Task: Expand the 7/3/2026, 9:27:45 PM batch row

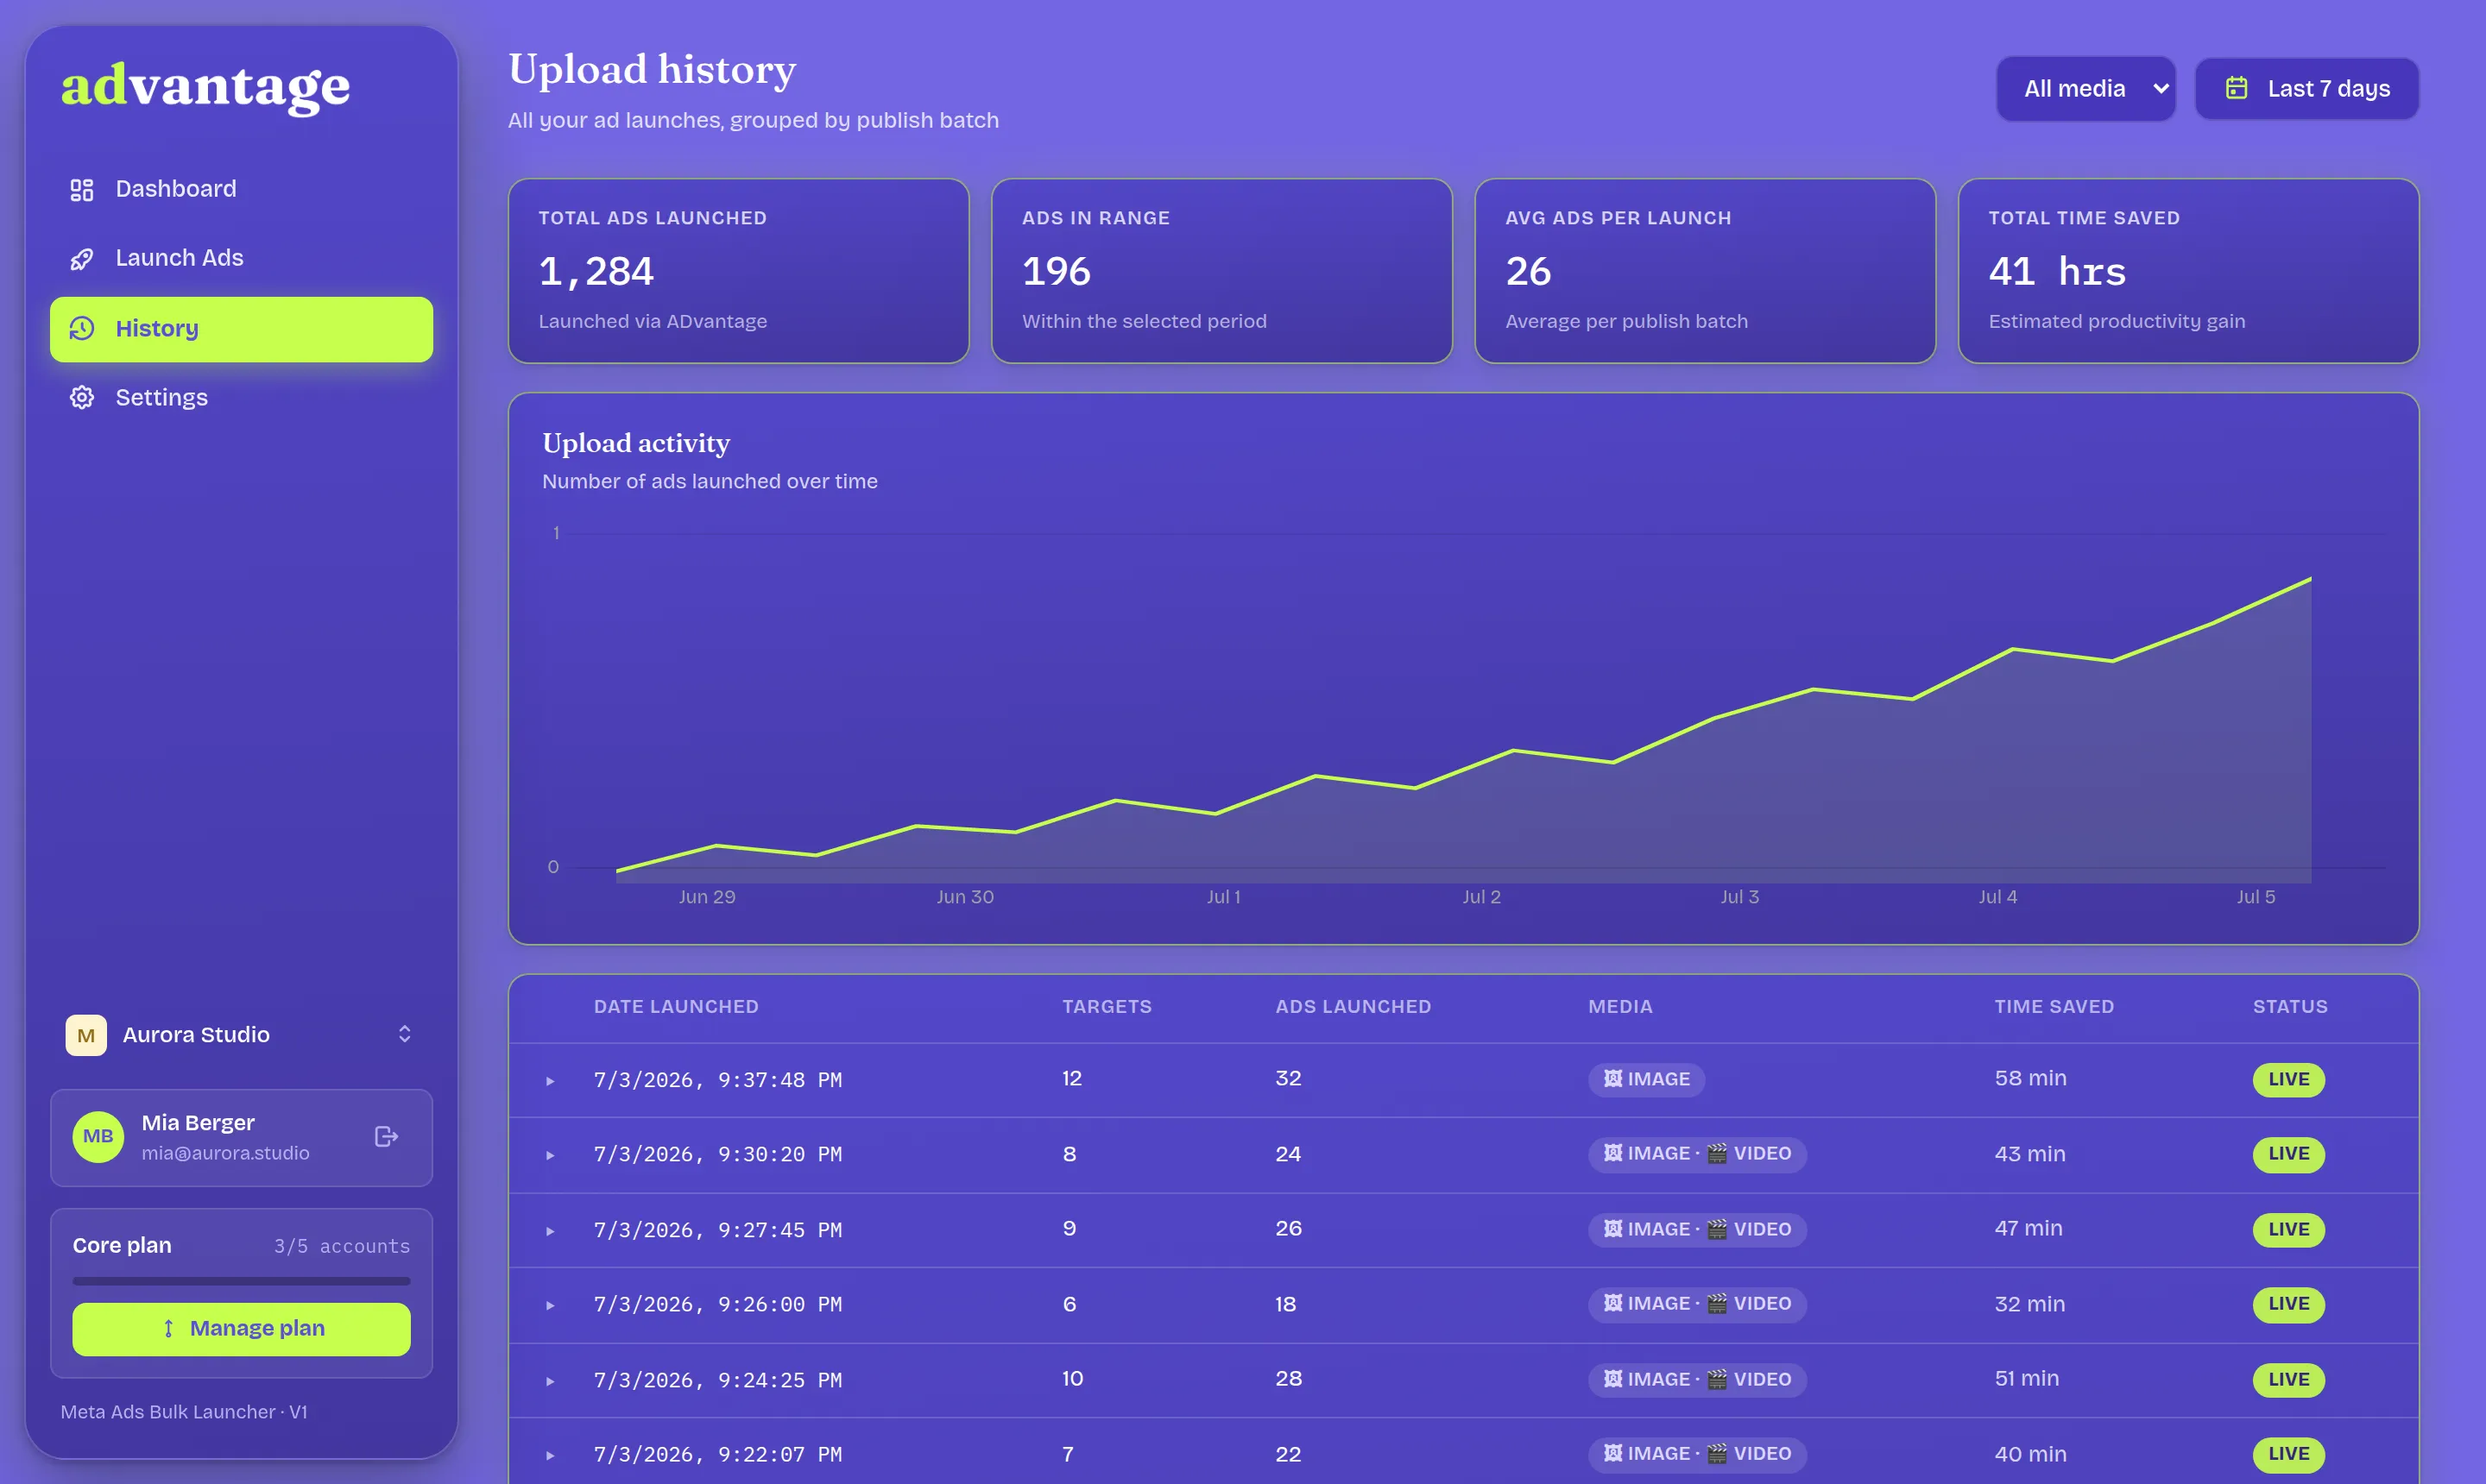Action: point(550,1231)
